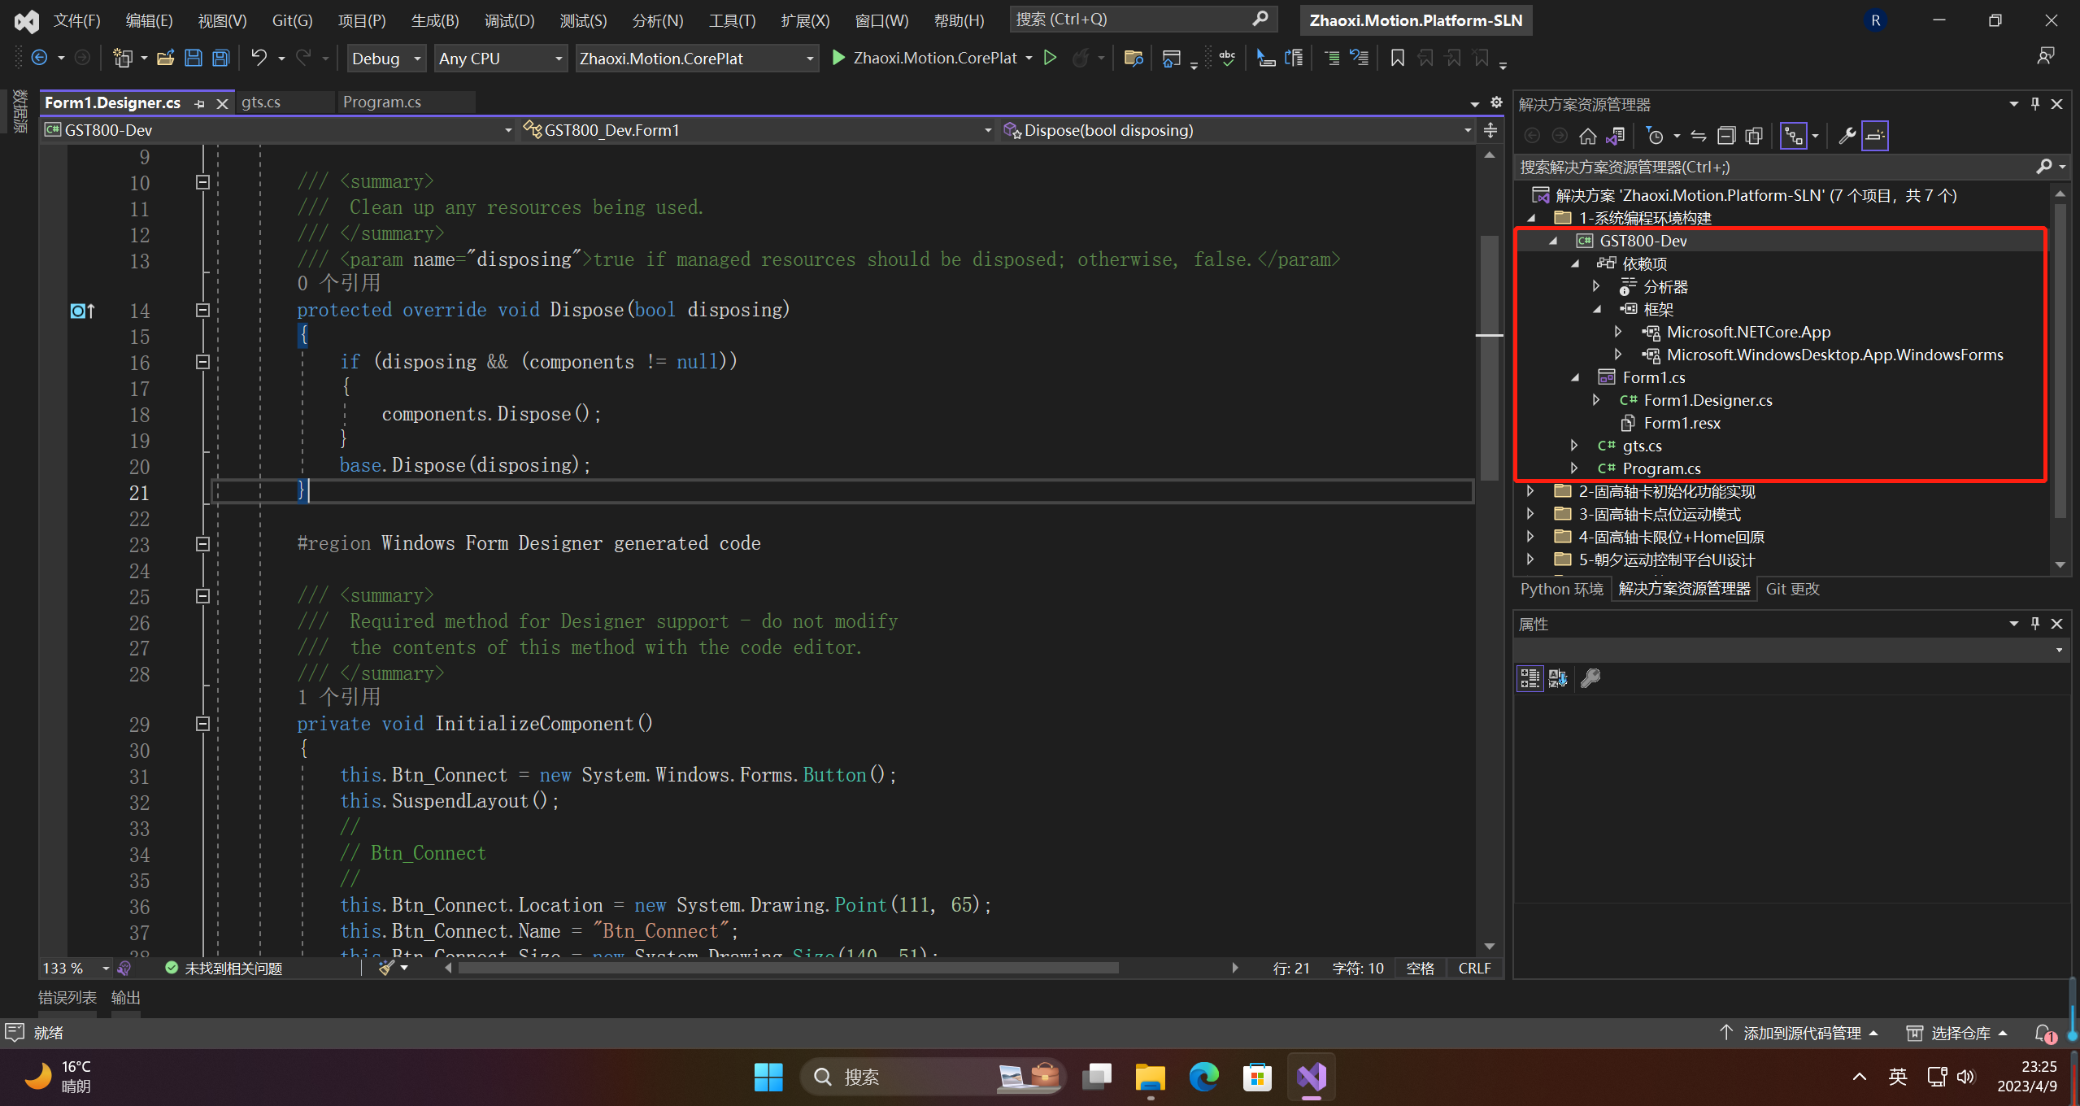2080x1106 pixels.
Task: Open the 调试(D) menu
Action: pyautogui.click(x=509, y=20)
